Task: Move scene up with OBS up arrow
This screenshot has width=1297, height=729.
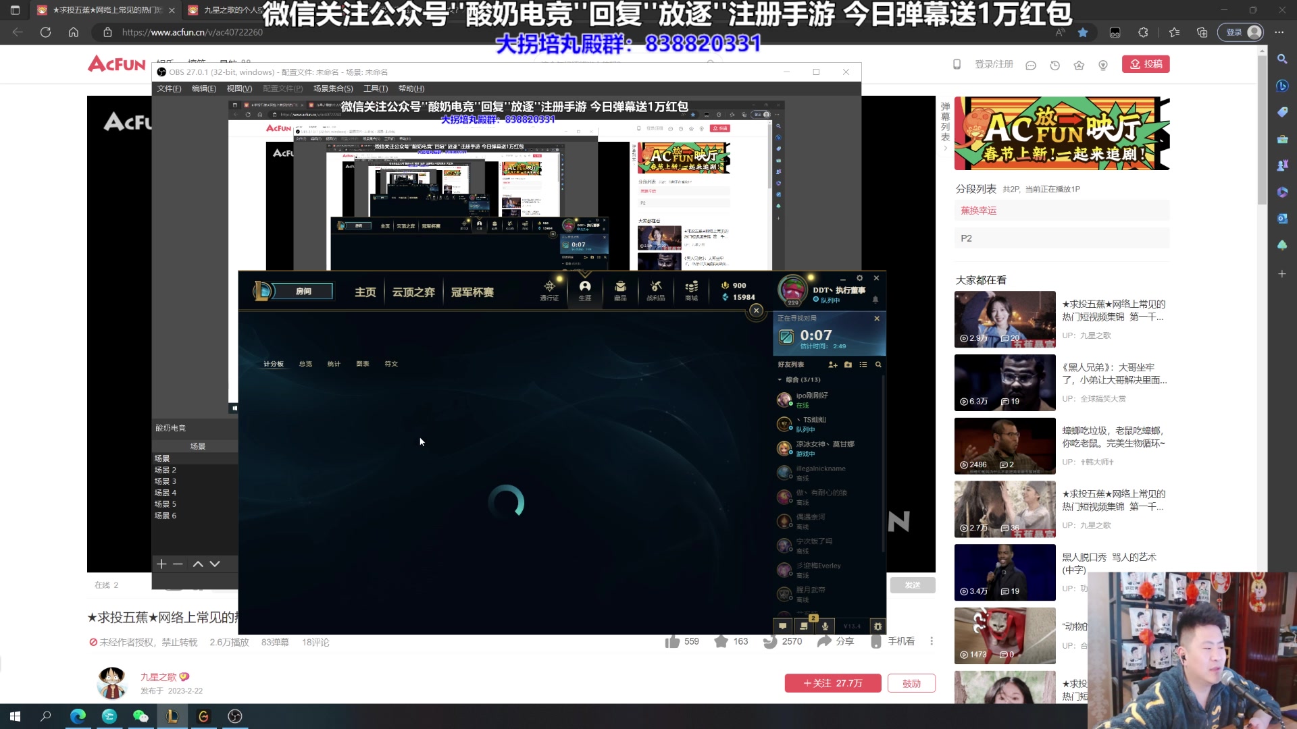Action: (198, 564)
